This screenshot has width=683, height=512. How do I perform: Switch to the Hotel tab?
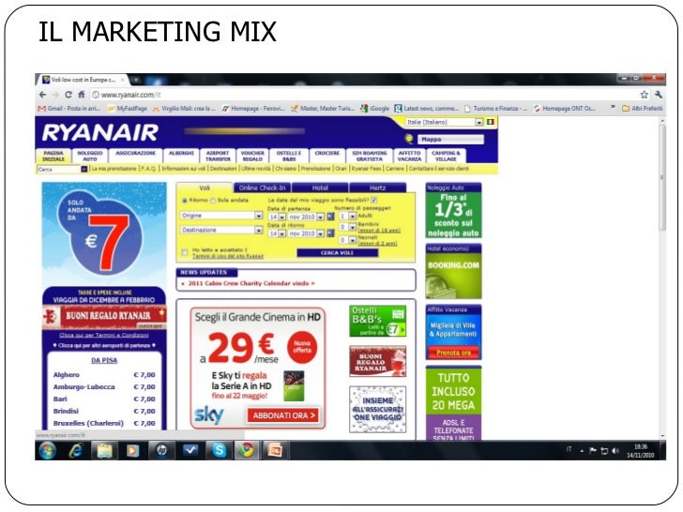click(x=320, y=188)
